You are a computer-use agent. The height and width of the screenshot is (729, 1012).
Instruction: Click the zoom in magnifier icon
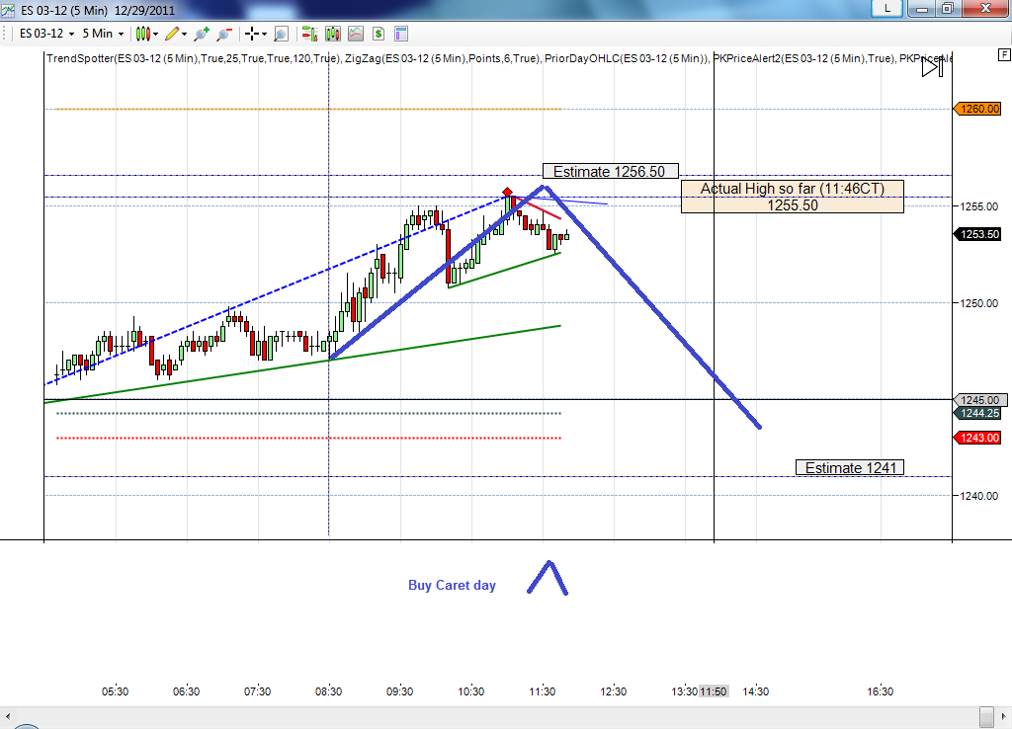click(x=202, y=34)
